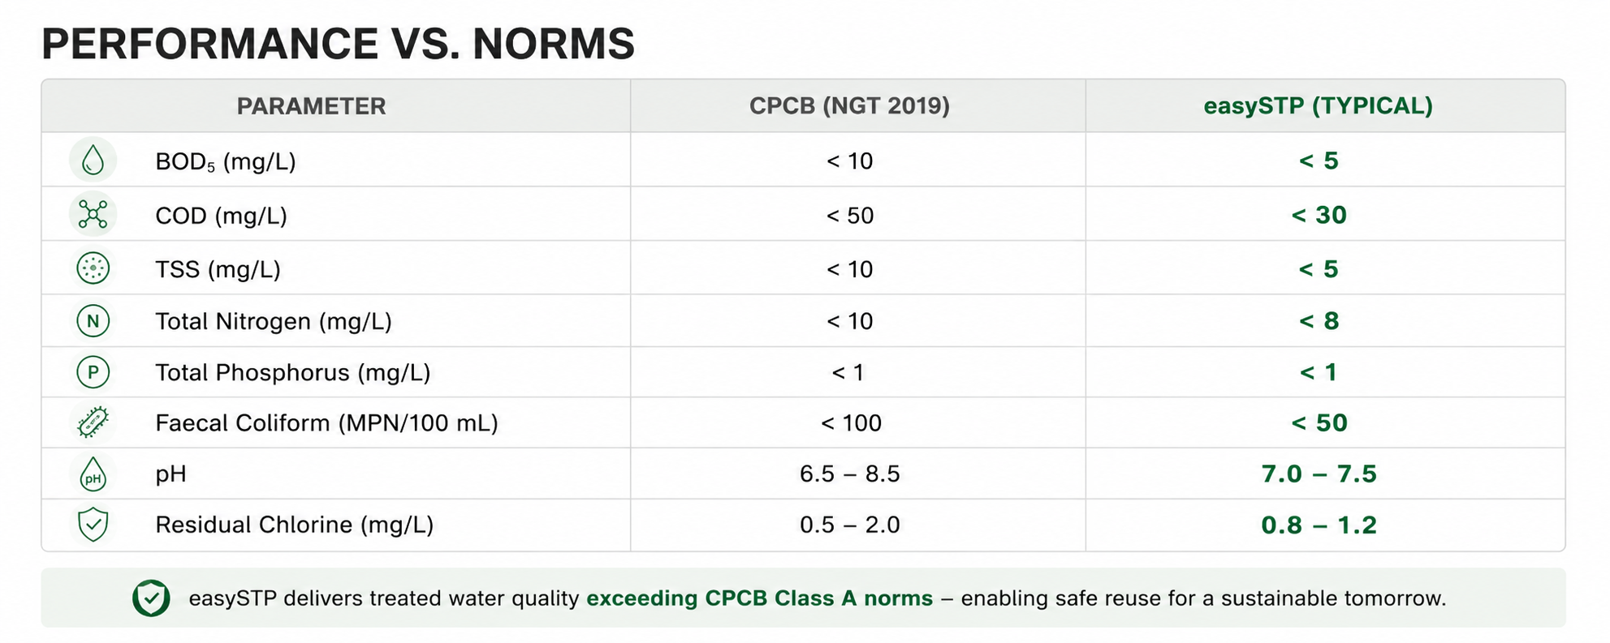Click the pH droplet icon
Screen dimensions: 1610x643
coord(93,474)
